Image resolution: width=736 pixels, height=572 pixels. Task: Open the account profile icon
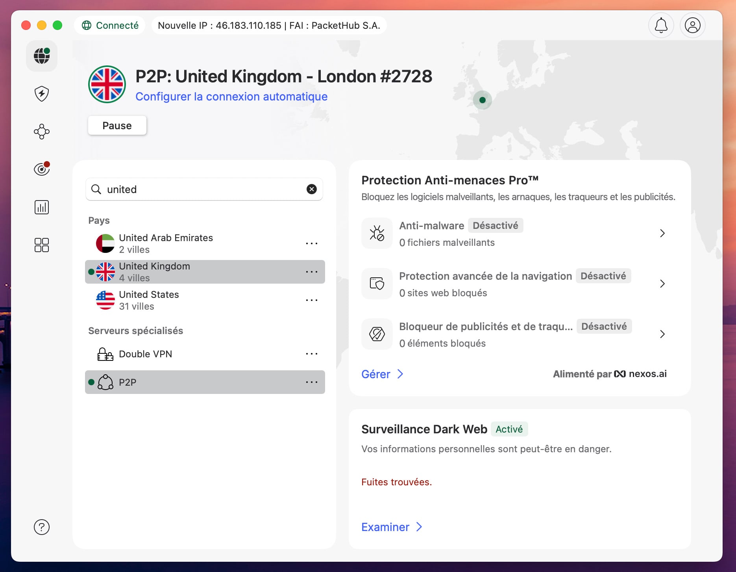point(692,25)
